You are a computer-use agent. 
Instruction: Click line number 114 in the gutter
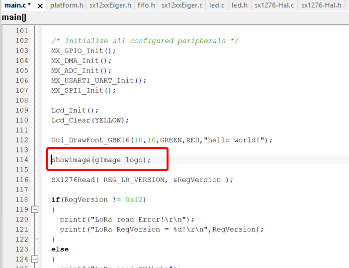click(22, 160)
